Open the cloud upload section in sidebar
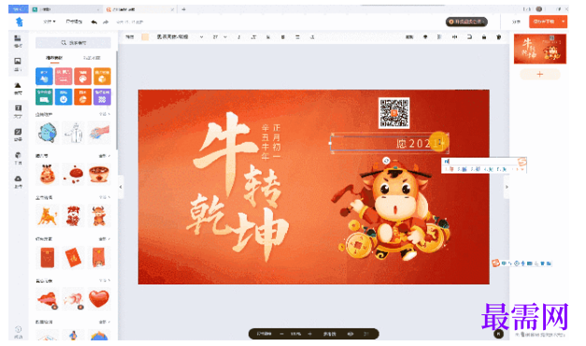 pos(18,181)
